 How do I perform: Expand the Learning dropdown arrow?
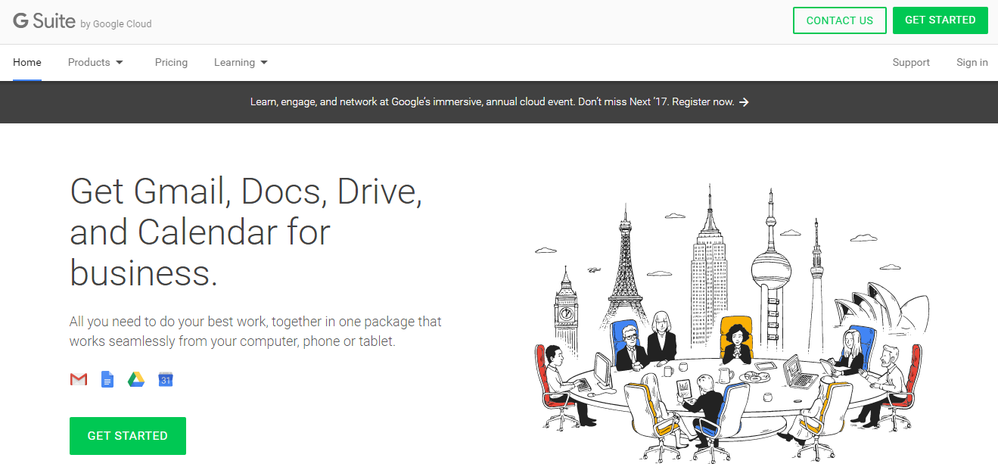[x=264, y=63]
